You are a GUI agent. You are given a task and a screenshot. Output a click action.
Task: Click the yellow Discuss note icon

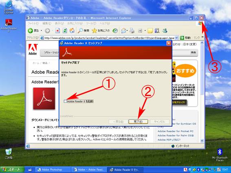[150, 31]
